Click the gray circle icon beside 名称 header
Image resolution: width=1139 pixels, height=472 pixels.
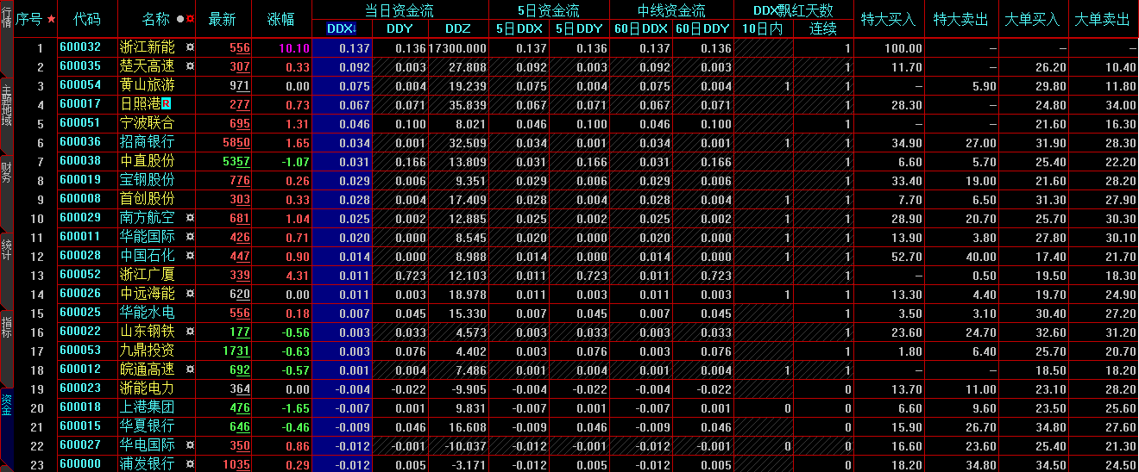point(179,19)
